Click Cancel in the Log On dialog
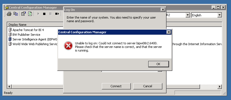This screenshot has height=100, width=231. [x=148, y=86]
